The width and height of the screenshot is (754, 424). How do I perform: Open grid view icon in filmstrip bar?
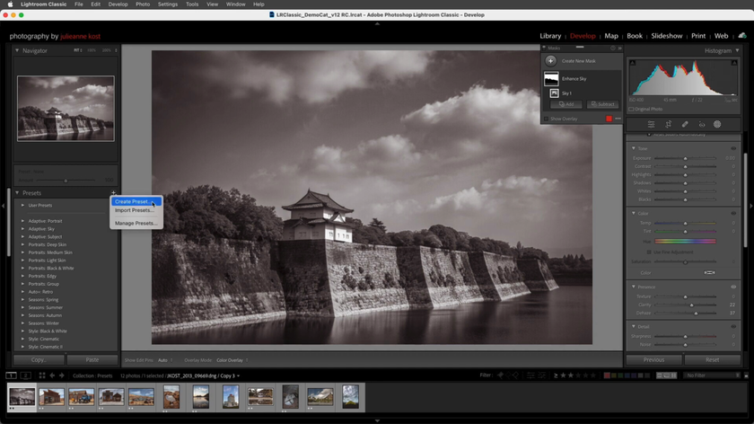pos(42,375)
